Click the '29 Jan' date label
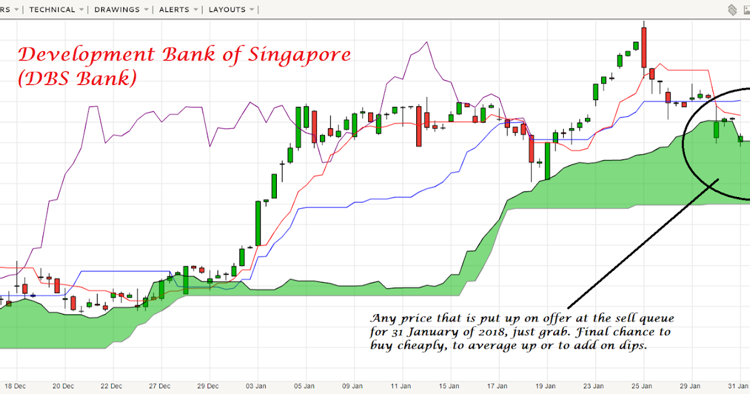This screenshot has height=394, width=750. [x=691, y=386]
